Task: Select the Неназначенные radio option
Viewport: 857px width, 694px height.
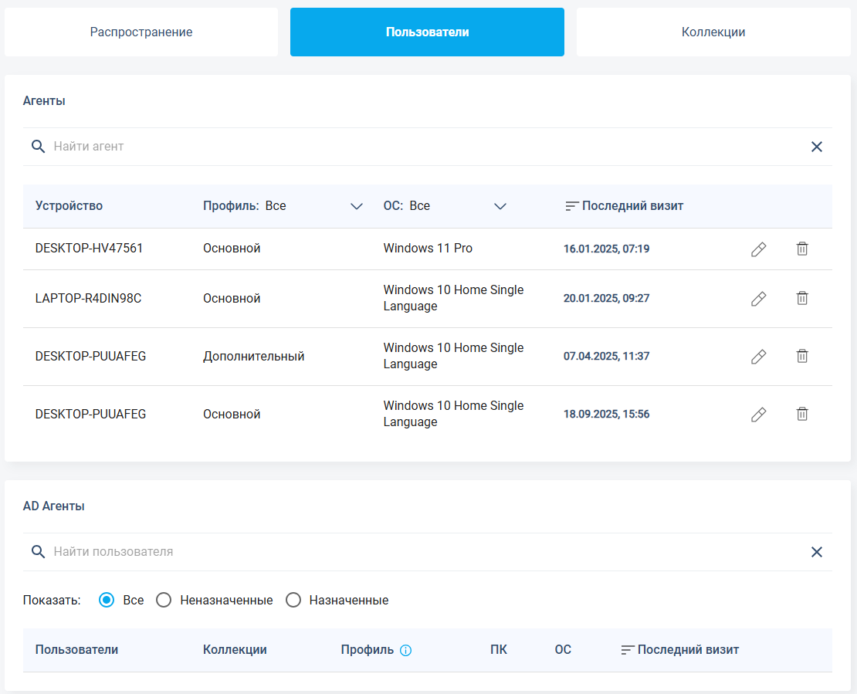Action: pos(164,600)
